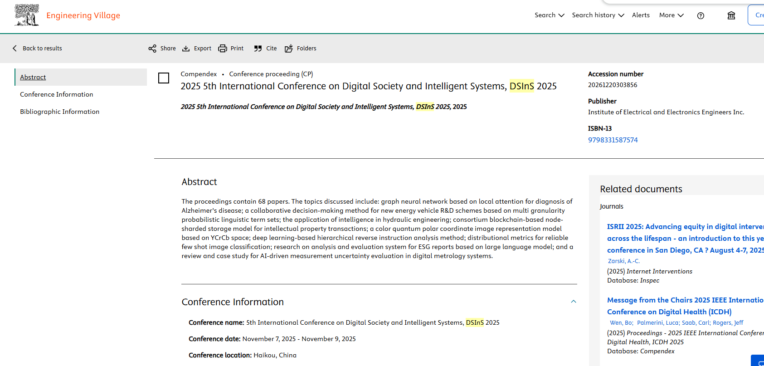The width and height of the screenshot is (764, 366).
Task: Click the Export download icon
Action: (x=186, y=49)
